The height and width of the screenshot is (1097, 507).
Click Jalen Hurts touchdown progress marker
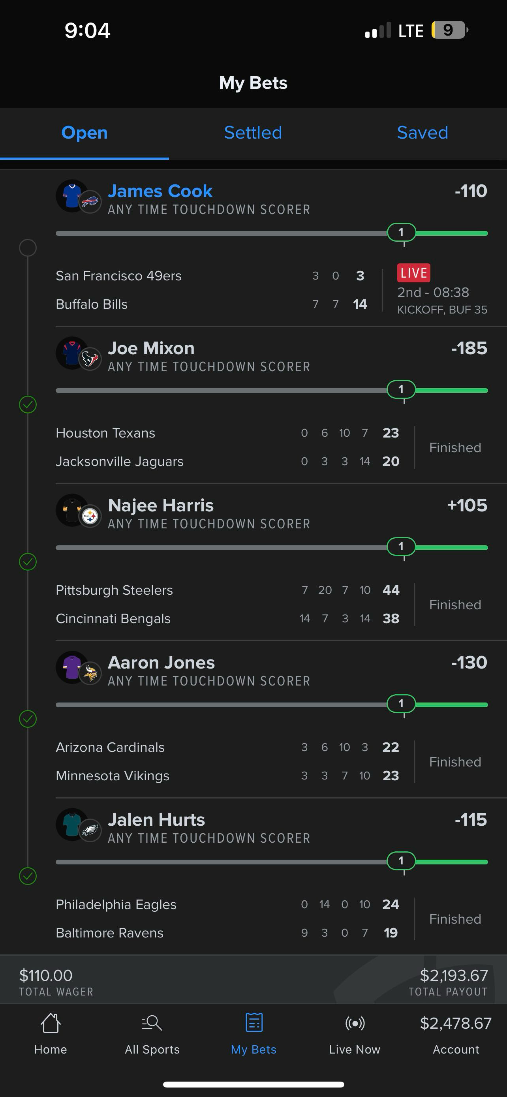click(x=401, y=860)
